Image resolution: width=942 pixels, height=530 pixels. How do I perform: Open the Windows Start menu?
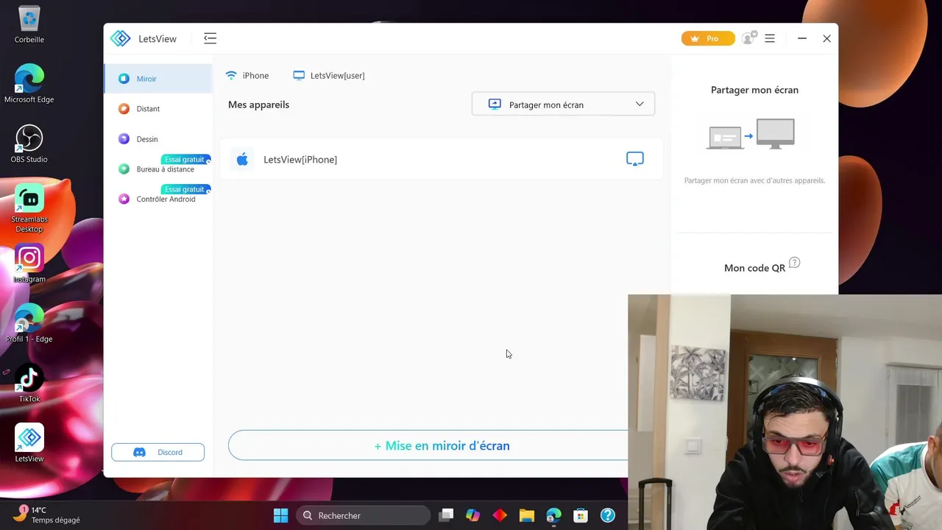[x=280, y=515]
